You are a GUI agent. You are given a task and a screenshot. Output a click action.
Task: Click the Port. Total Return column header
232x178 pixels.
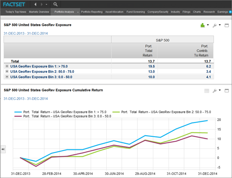coord(147,51)
